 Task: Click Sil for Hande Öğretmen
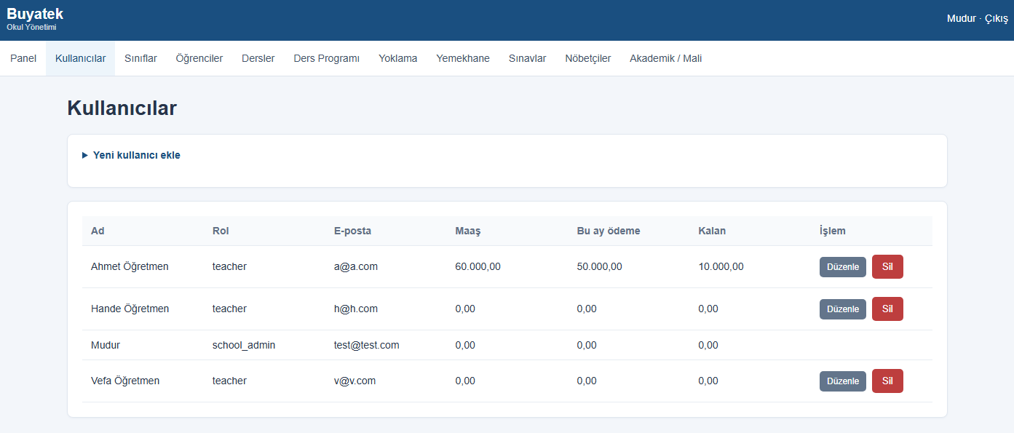pos(887,309)
